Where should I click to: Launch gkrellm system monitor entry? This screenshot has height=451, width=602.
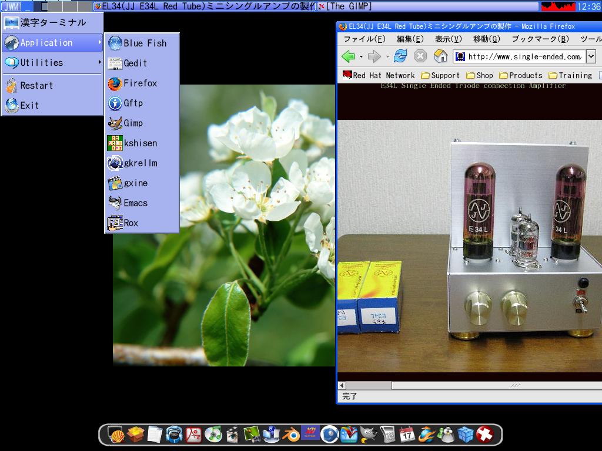[140, 163]
